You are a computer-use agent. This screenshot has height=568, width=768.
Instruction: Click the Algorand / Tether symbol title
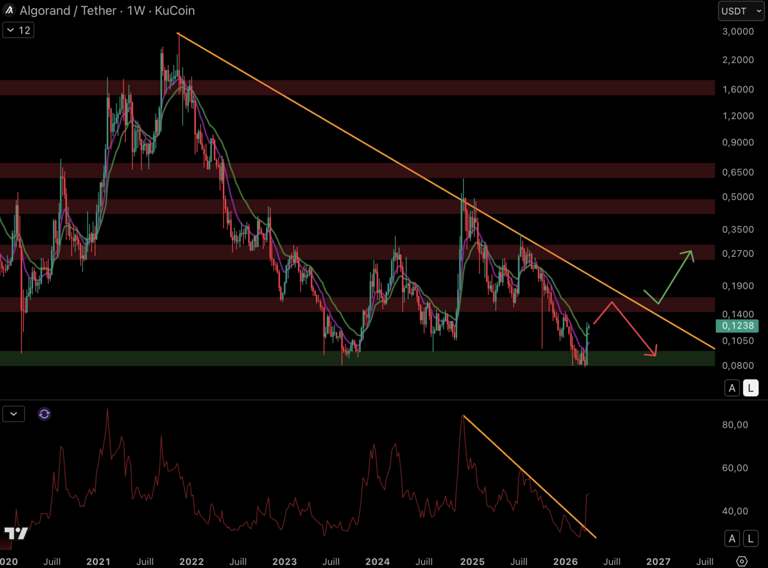(x=68, y=11)
